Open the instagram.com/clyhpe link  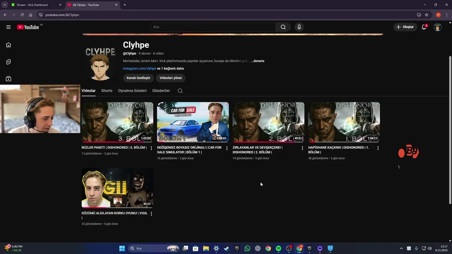139,68
